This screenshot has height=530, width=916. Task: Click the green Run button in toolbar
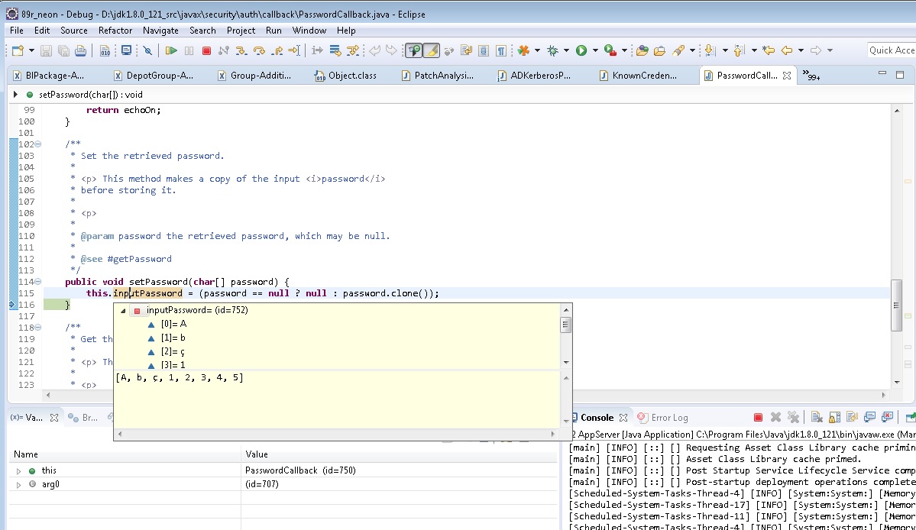click(x=581, y=50)
